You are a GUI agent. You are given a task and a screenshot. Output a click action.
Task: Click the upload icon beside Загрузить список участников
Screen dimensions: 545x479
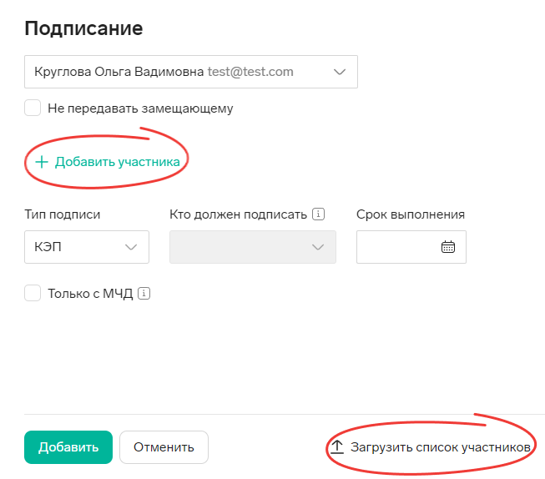coord(336,447)
